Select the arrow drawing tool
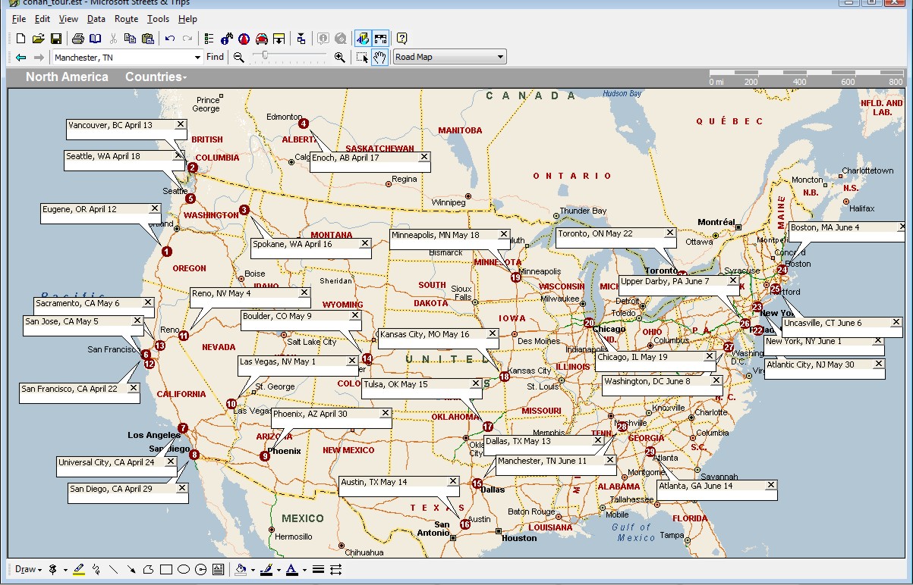Viewport: 913px width, 585px height. coord(131,569)
